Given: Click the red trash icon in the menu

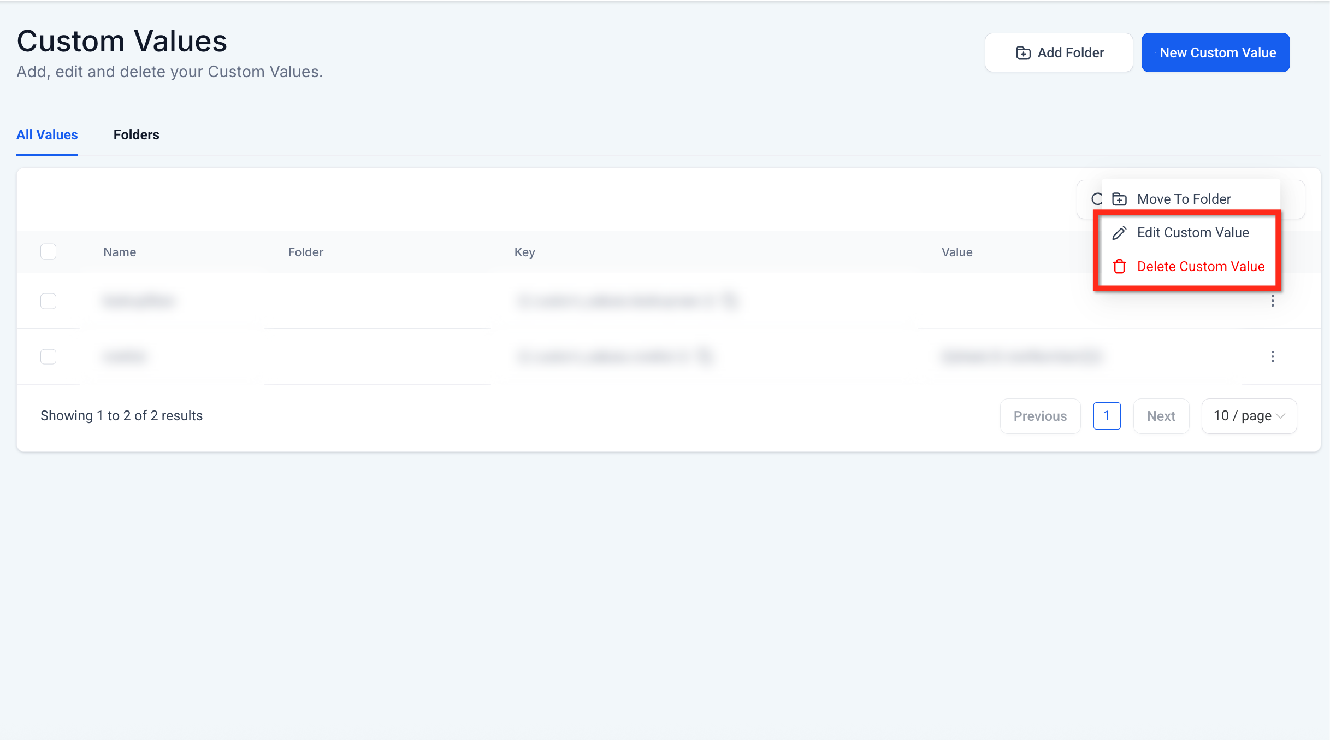Looking at the screenshot, I should click(1119, 267).
